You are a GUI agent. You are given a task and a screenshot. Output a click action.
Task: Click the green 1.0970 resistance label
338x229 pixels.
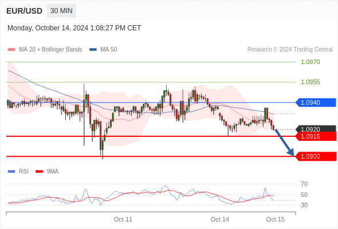pyautogui.click(x=310, y=62)
